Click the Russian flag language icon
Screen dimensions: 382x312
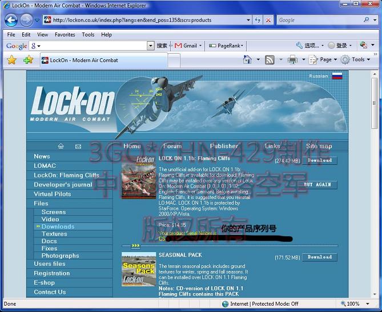click(337, 76)
